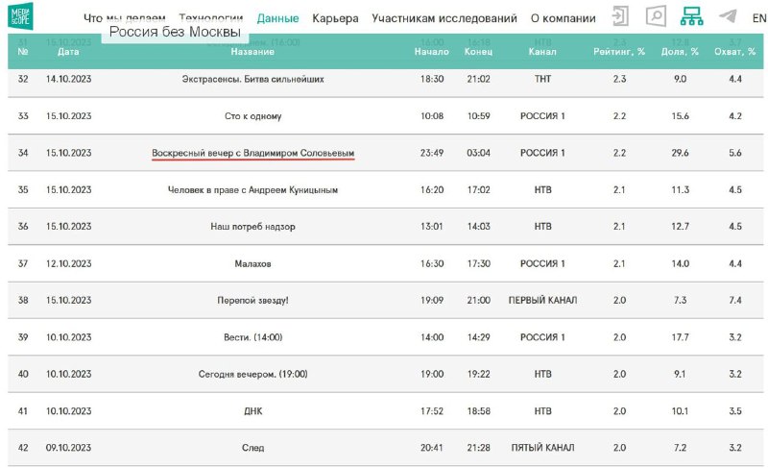
Task: Click row number 38
Action: click(23, 301)
